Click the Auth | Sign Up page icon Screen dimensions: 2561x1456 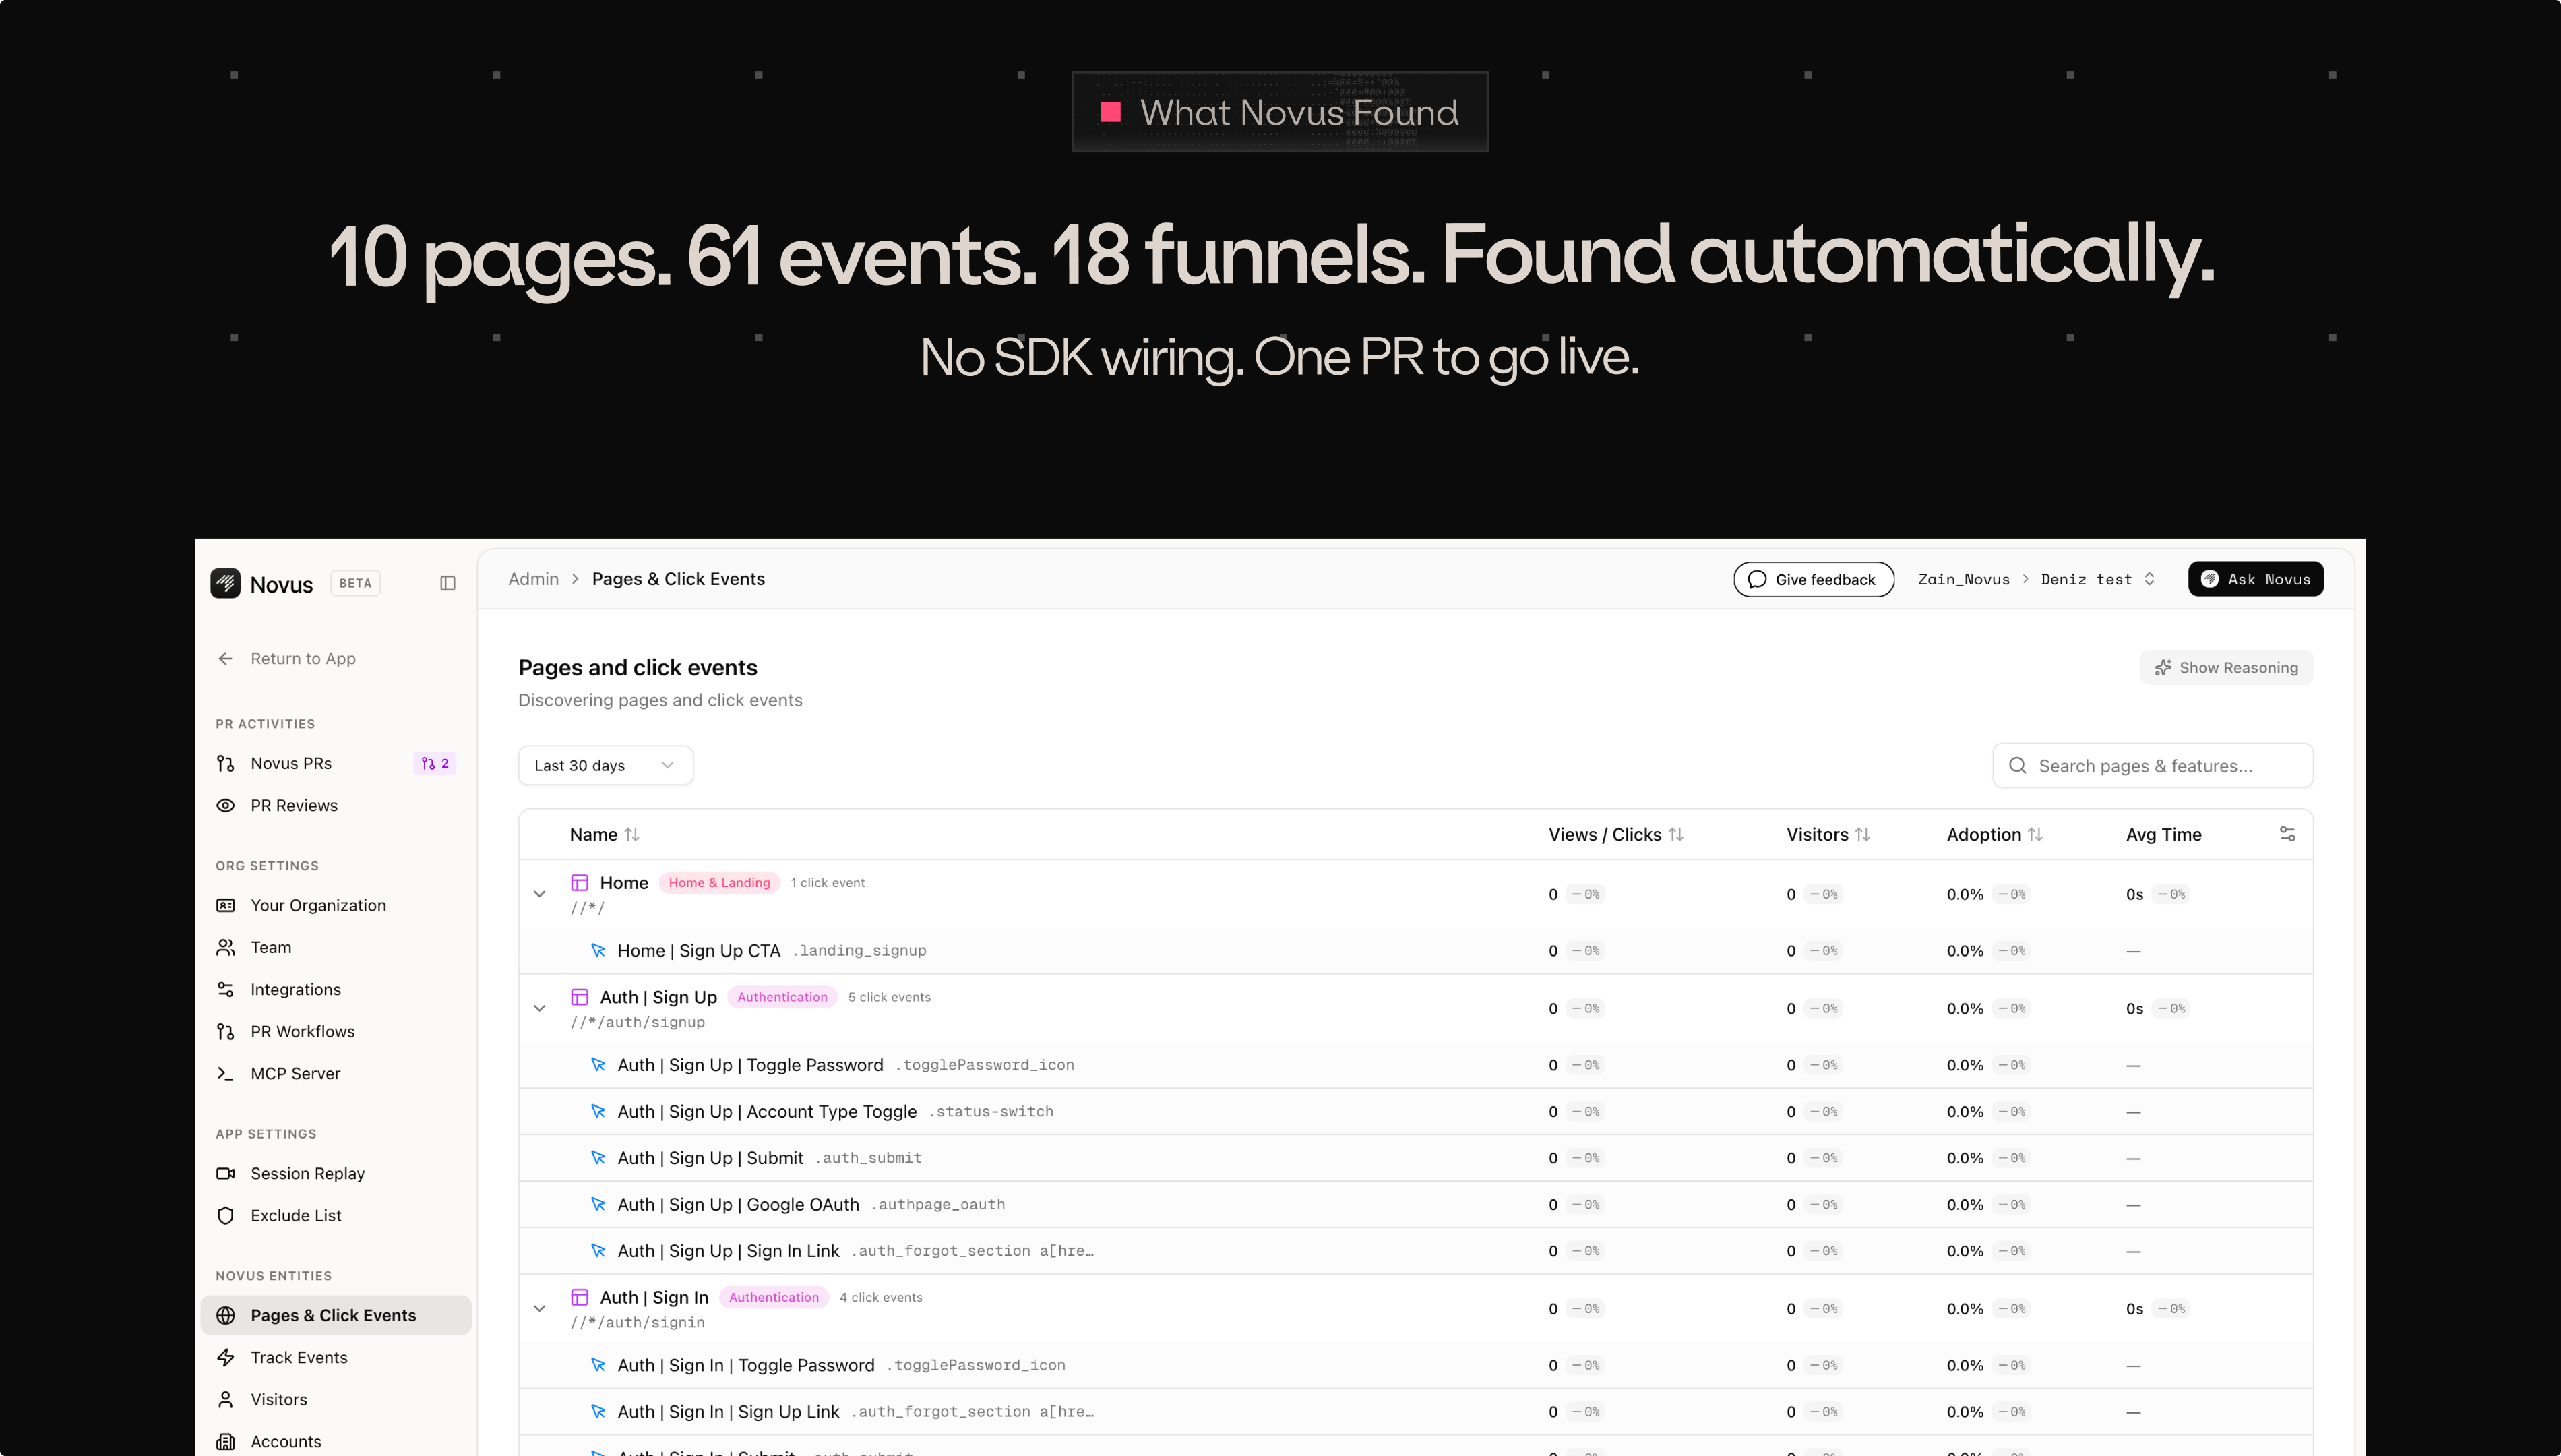[x=580, y=997]
